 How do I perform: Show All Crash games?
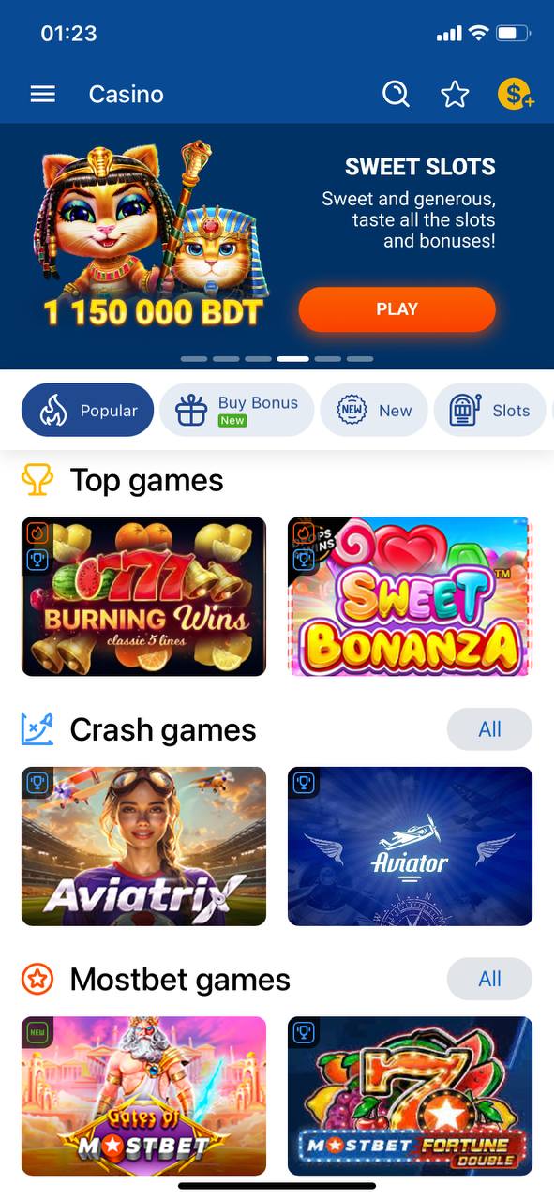[x=489, y=729]
